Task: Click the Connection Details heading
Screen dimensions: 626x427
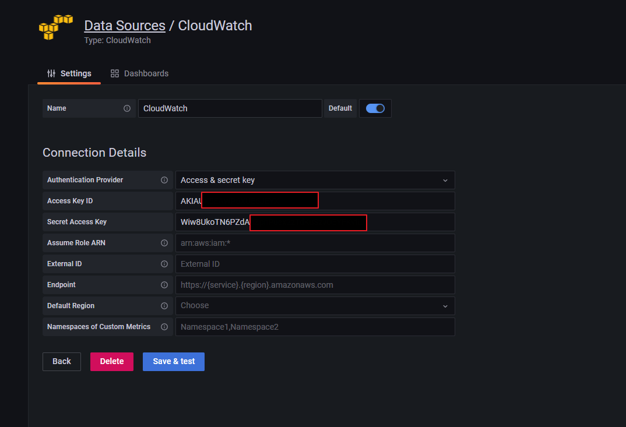Action: (x=94, y=153)
